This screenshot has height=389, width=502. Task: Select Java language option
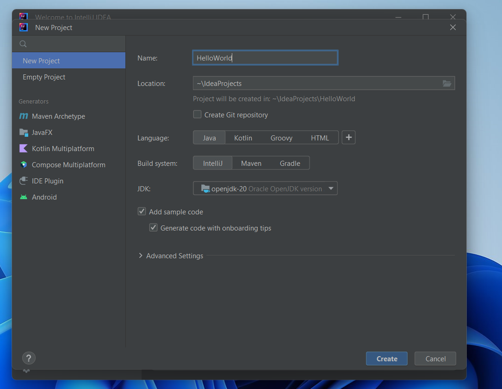click(210, 138)
